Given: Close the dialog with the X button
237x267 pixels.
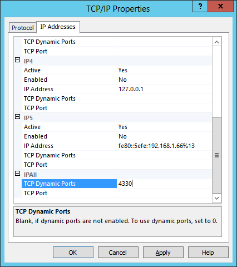Looking at the screenshot, I should (x=220, y=6).
